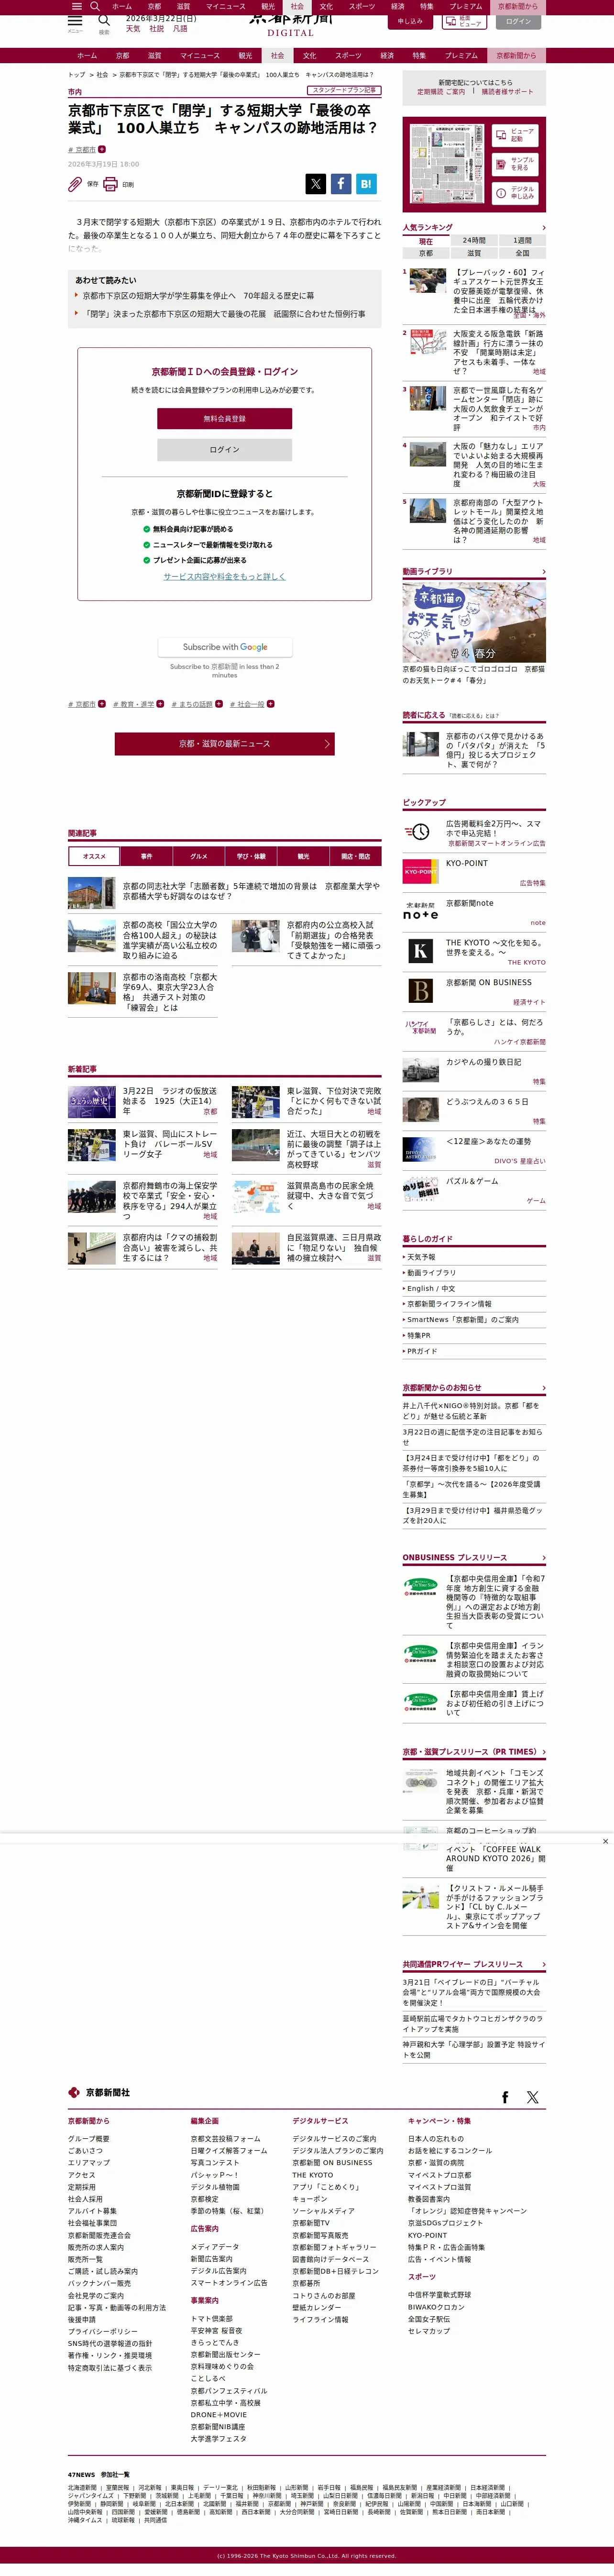
Task: Launch the ビューア起動 newspaper viewer
Action: (x=515, y=135)
